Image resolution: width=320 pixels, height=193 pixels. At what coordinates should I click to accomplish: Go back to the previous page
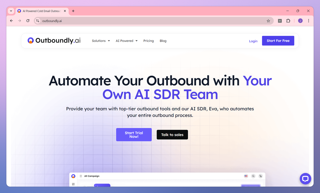pos(11,21)
